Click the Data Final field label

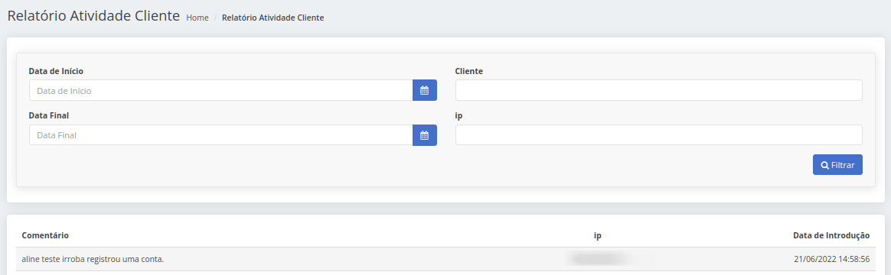pyautogui.click(x=49, y=115)
